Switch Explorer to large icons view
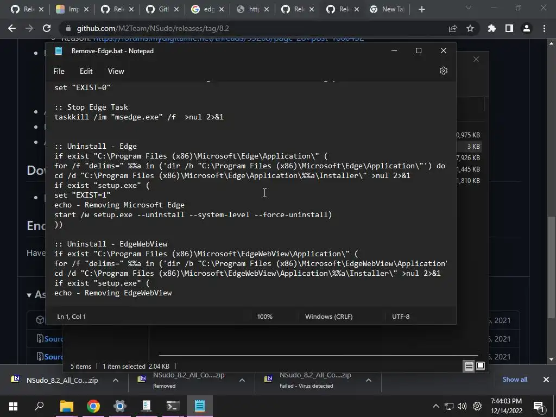This screenshot has width=556, height=417. 481,366
